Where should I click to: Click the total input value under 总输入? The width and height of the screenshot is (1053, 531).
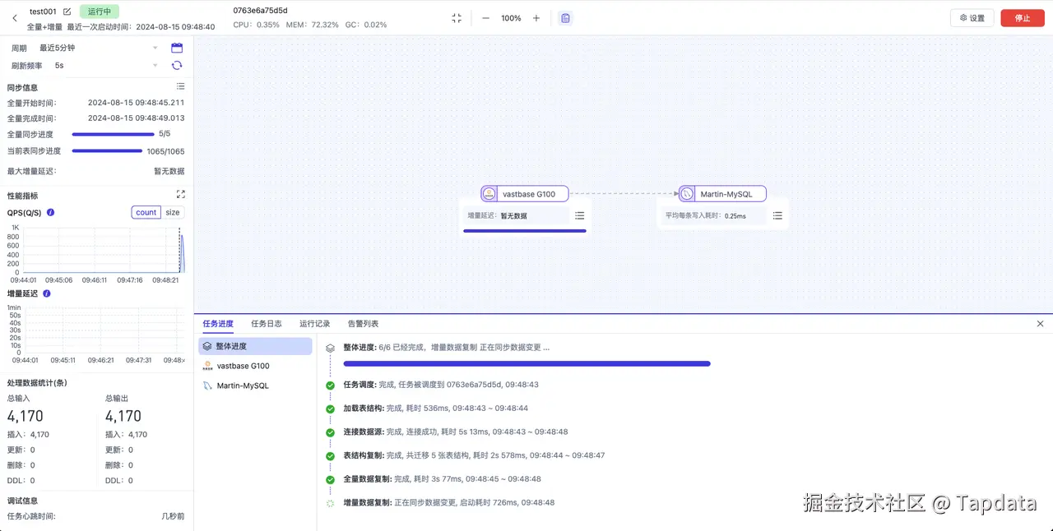26,416
